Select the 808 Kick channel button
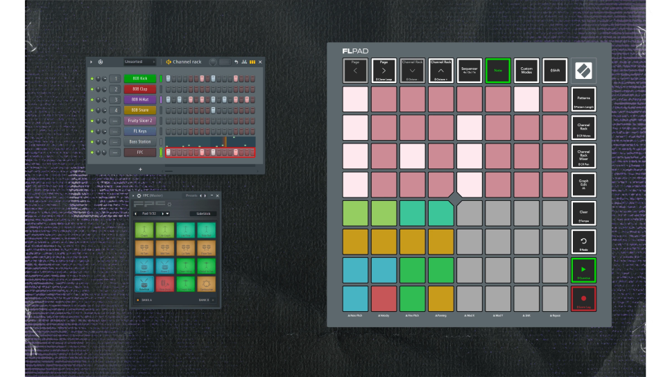 pyautogui.click(x=140, y=78)
